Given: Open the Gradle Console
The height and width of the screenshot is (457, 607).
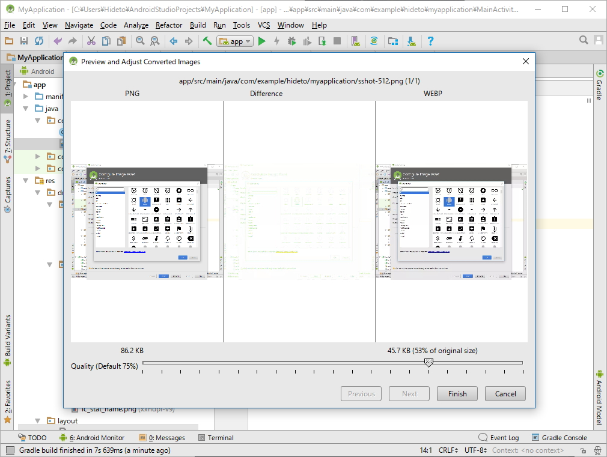Looking at the screenshot, I should point(560,438).
